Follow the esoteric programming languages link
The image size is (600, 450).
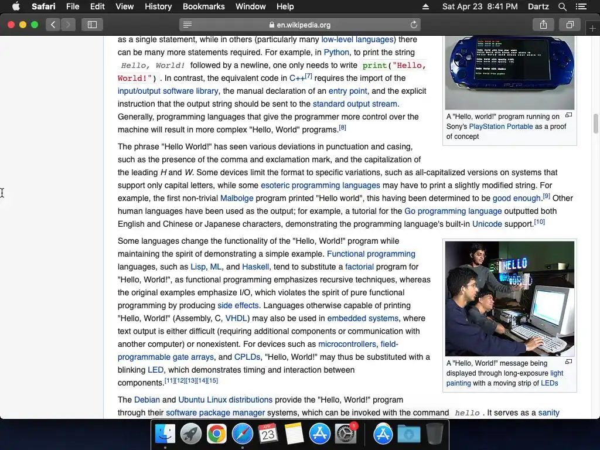click(x=321, y=186)
